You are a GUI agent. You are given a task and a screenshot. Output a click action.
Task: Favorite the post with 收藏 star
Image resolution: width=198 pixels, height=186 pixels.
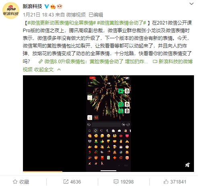tap(21, 182)
